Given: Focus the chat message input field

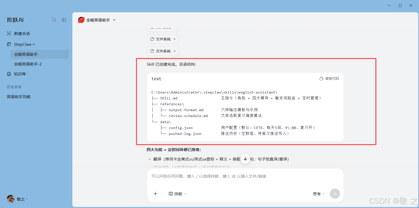Looking at the screenshot, I should click(245, 176).
